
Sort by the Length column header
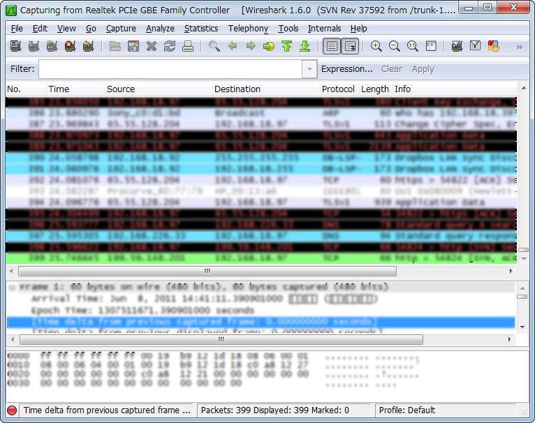[375, 89]
